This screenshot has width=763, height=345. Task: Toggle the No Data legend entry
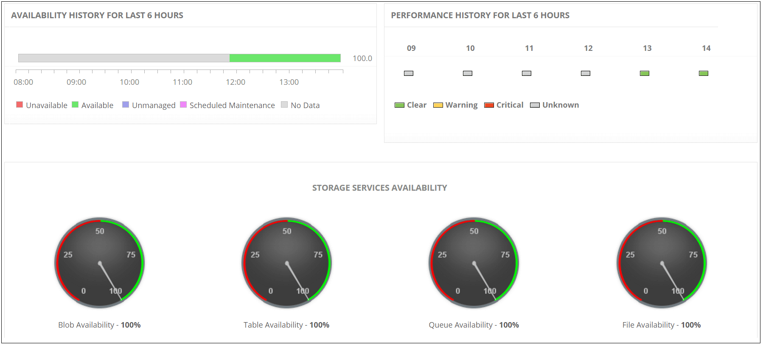coord(300,105)
